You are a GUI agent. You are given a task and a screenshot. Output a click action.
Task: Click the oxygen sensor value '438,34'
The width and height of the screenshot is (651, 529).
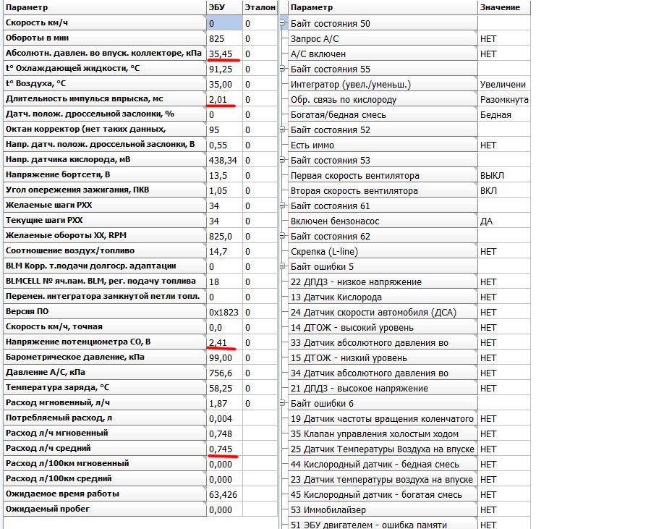tap(223, 160)
